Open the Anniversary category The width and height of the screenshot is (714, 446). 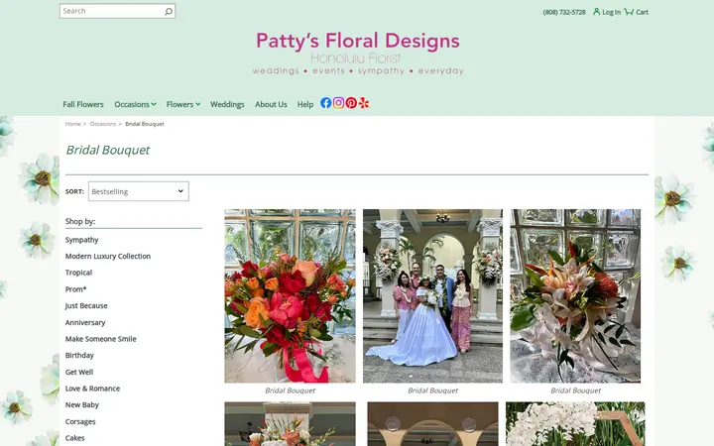click(x=85, y=322)
